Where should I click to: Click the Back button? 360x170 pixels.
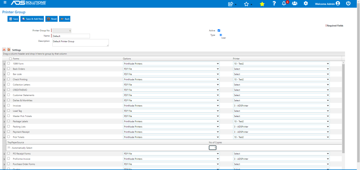(65, 19)
